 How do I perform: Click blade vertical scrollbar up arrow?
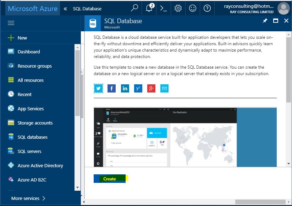tap(288, 35)
